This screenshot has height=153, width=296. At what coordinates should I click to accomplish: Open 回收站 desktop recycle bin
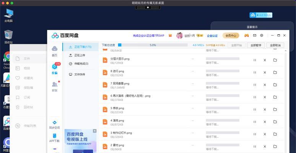tap(8, 37)
